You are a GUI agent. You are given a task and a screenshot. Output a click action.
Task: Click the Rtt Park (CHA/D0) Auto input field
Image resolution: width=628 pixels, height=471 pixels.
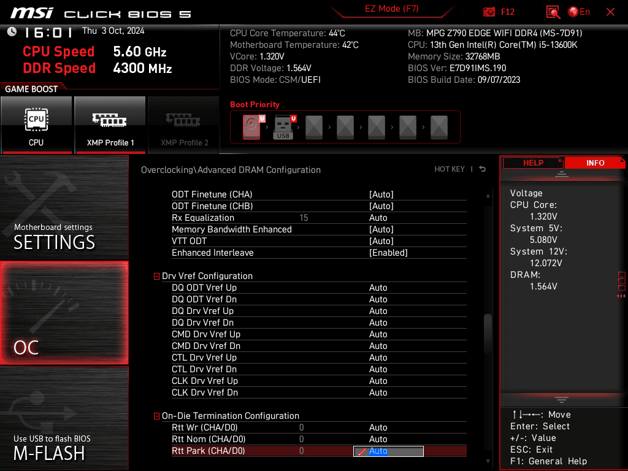click(388, 451)
